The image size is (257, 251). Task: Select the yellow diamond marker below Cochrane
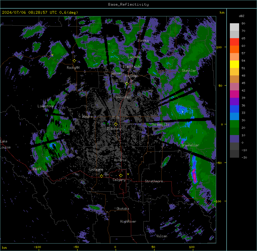(101, 176)
